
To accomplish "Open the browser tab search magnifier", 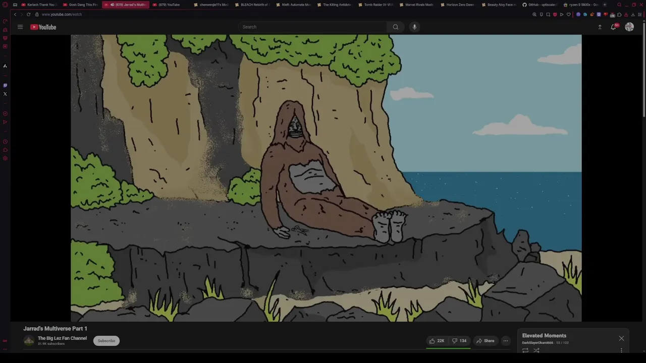I will pos(619,5).
